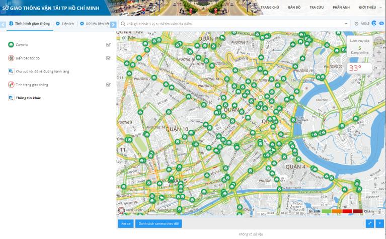Image resolution: width=386 pixels, height=239 pixels.
Task: Switch to the Tiện ích tab
Action: pyautogui.click(x=65, y=24)
